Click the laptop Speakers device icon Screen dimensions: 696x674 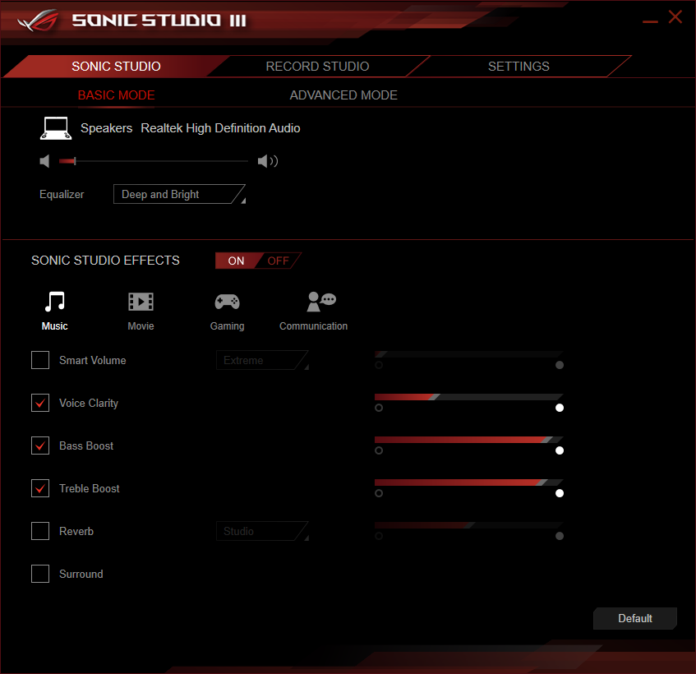click(x=56, y=128)
